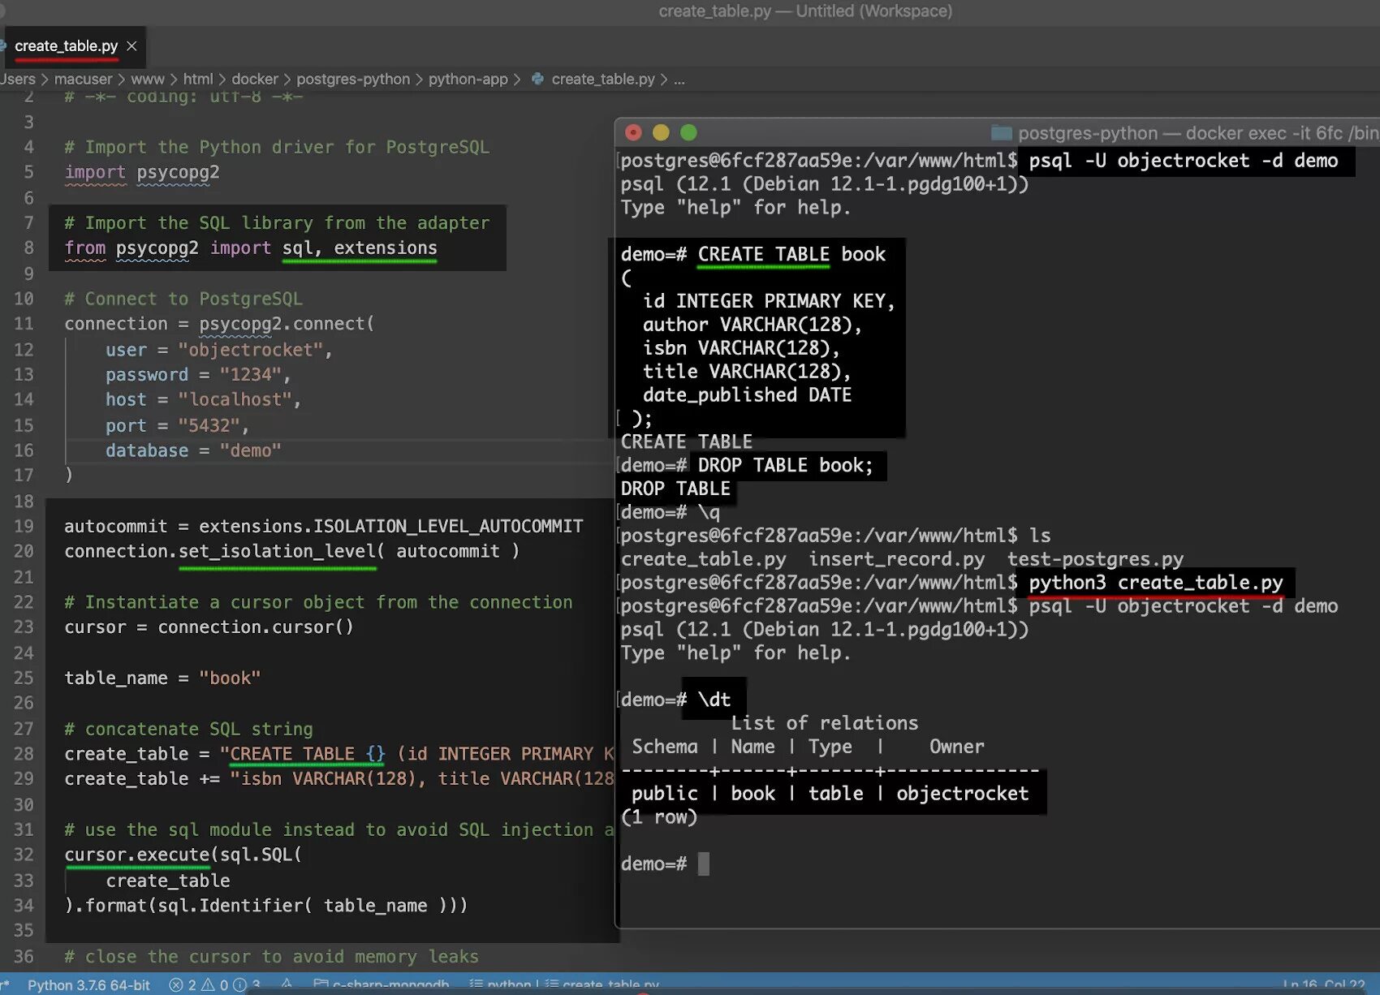The width and height of the screenshot is (1380, 995).
Task: Click 'List of relations' heading in terminal
Action: [825, 723]
